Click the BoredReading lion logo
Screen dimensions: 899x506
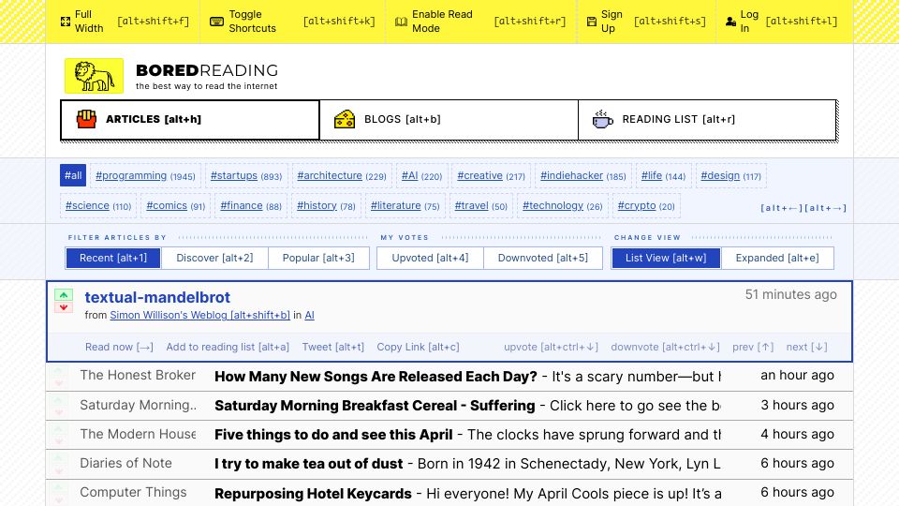94,76
